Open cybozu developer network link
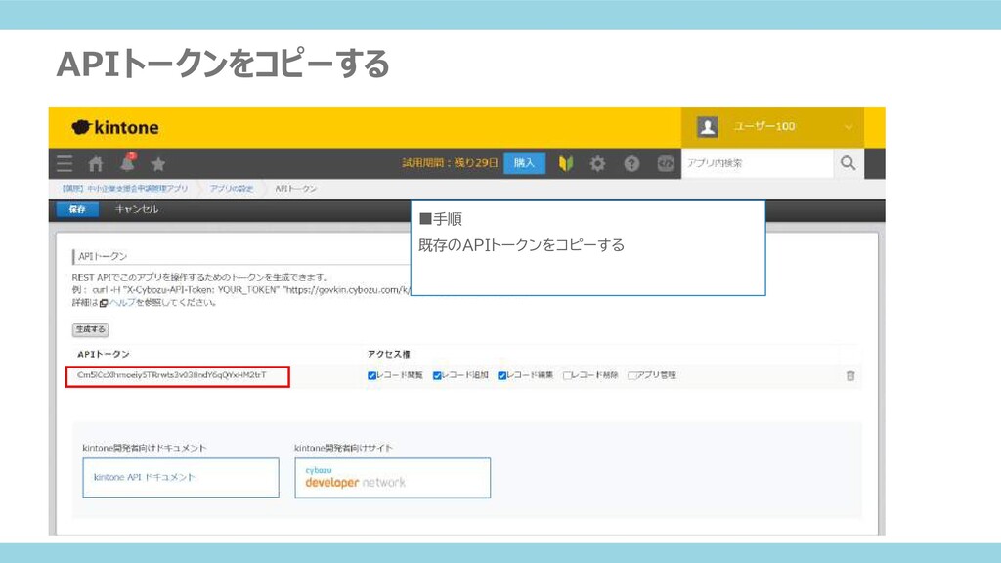The image size is (1001, 563). [x=393, y=477]
